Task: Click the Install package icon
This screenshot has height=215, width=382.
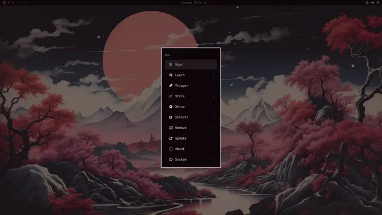Action: coord(171,117)
